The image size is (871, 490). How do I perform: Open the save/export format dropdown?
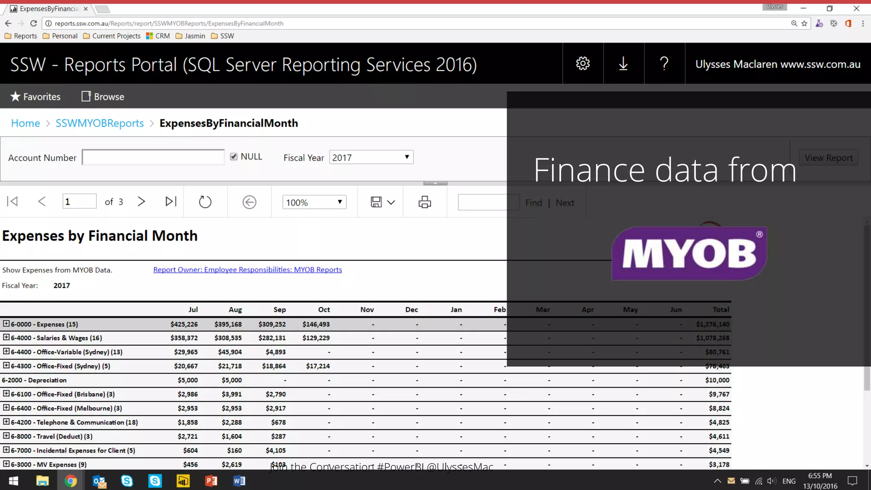(x=383, y=202)
